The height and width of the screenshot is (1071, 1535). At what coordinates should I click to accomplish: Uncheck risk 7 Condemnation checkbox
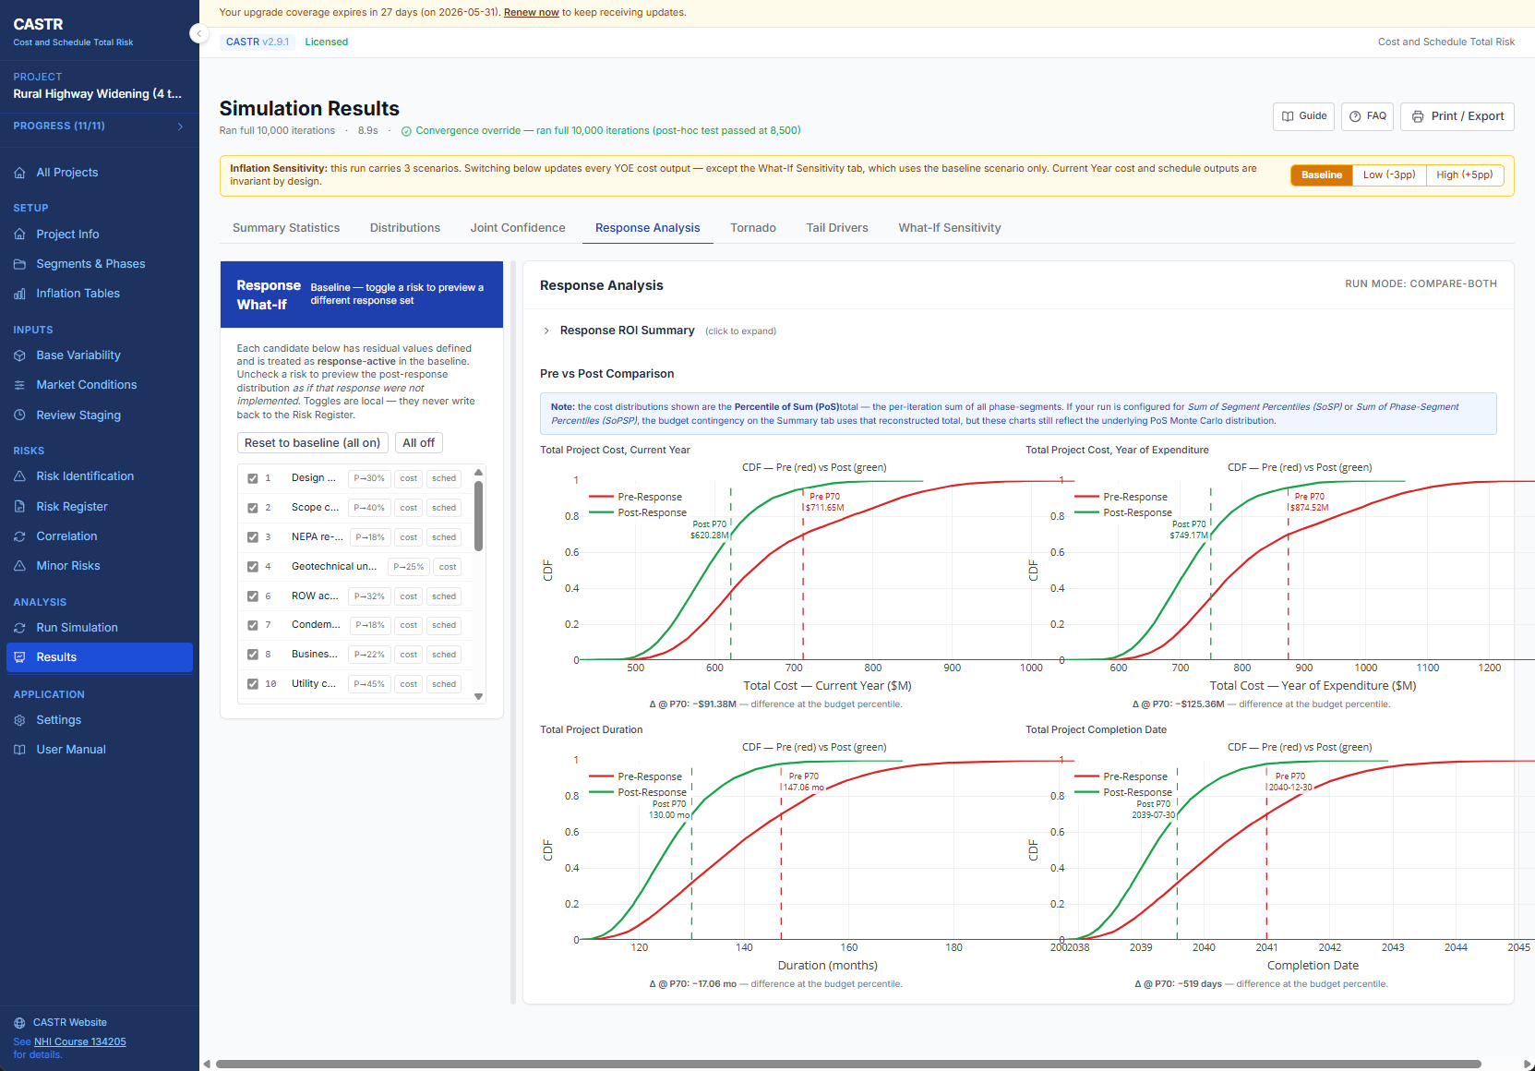point(253,625)
